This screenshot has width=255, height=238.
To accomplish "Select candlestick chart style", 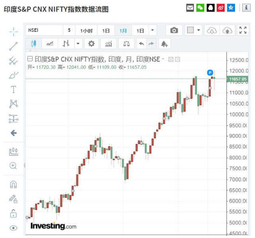I will (x=33, y=43).
